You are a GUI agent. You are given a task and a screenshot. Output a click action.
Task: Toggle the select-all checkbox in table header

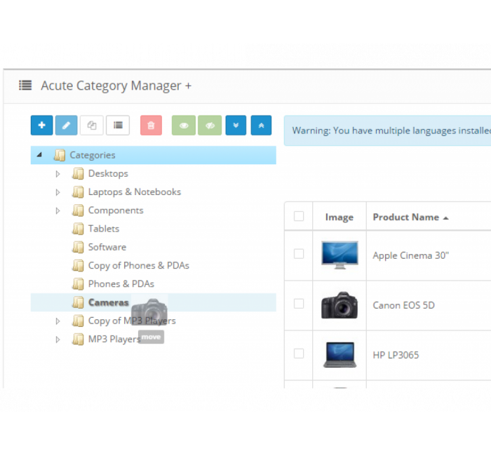pos(299,216)
